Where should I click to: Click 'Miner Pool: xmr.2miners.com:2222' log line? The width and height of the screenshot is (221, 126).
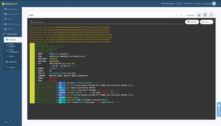[49, 47]
